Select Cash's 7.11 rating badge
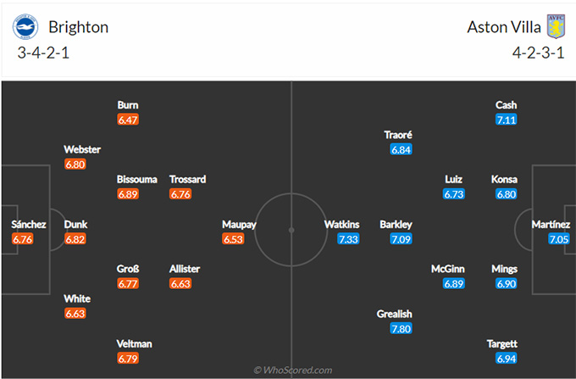This screenshot has height=379, width=576. tap(507, 120)
